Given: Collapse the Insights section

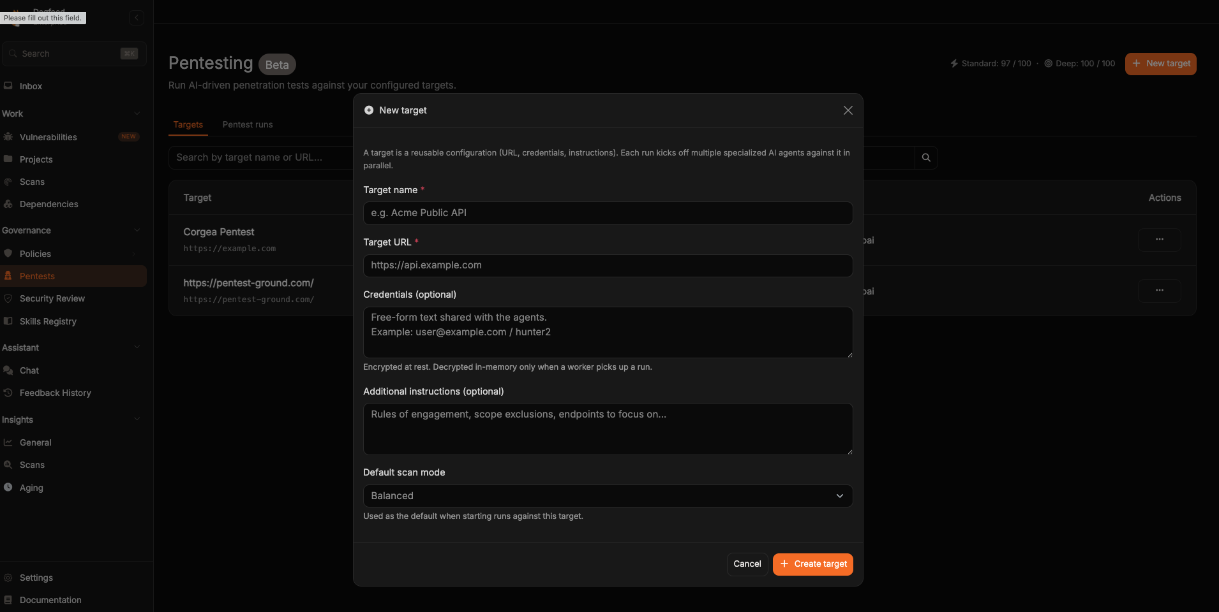Looking at the screenshot, I should (x=137, y=419).
